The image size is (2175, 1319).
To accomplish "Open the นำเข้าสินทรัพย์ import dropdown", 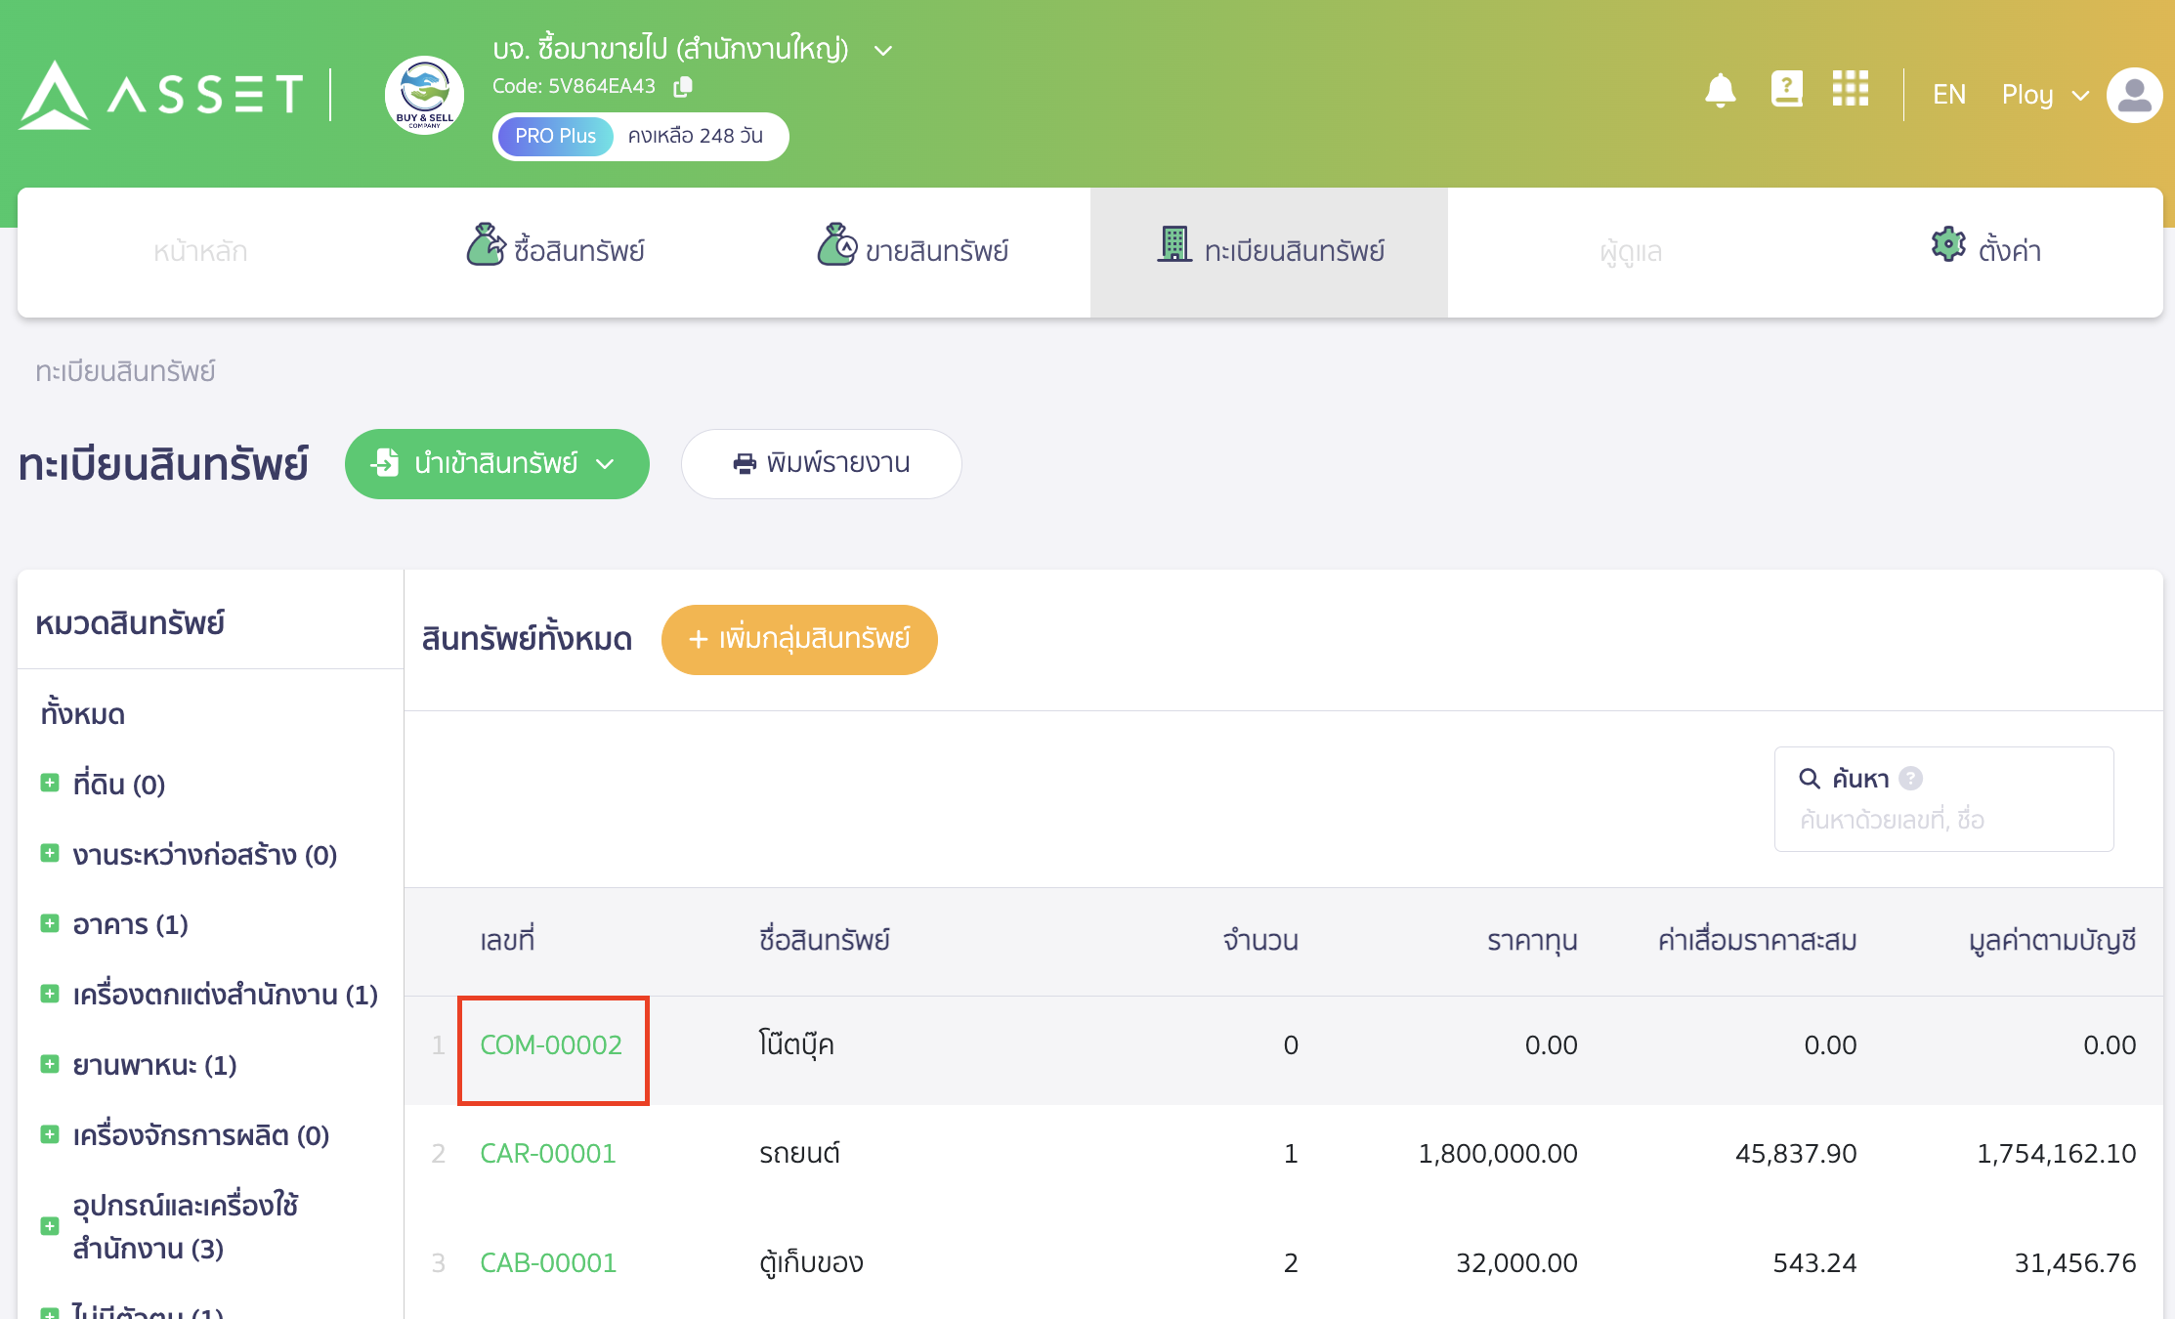I will click(496, 464).
